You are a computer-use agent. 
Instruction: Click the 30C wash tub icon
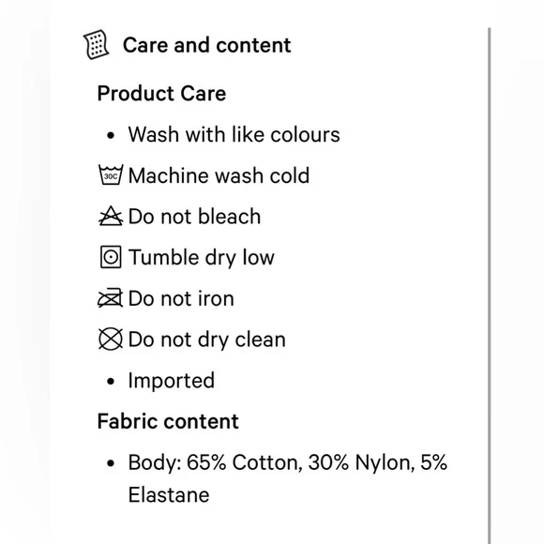111,174
